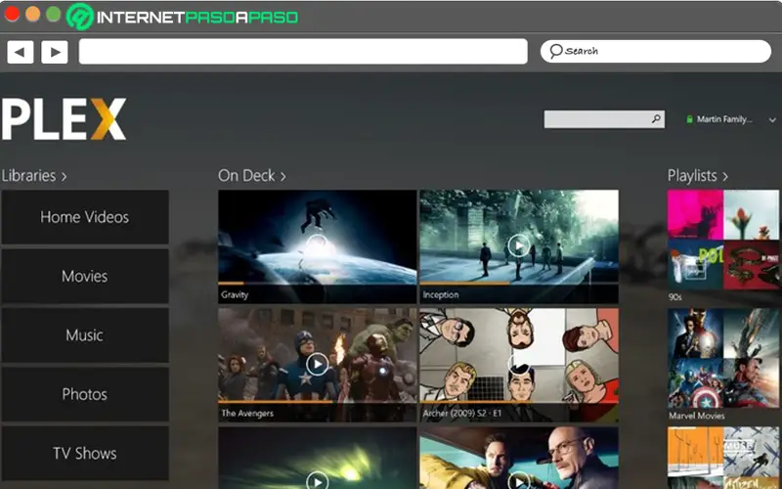Expand the On Deck section heading
The width and height of the screenshot is (782, 489).
click(252, 176)
